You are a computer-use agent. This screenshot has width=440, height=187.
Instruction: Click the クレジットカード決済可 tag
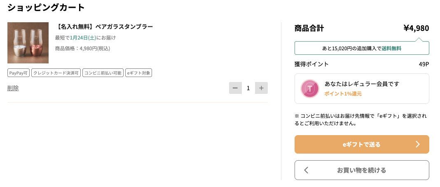[x=56, y=73]
